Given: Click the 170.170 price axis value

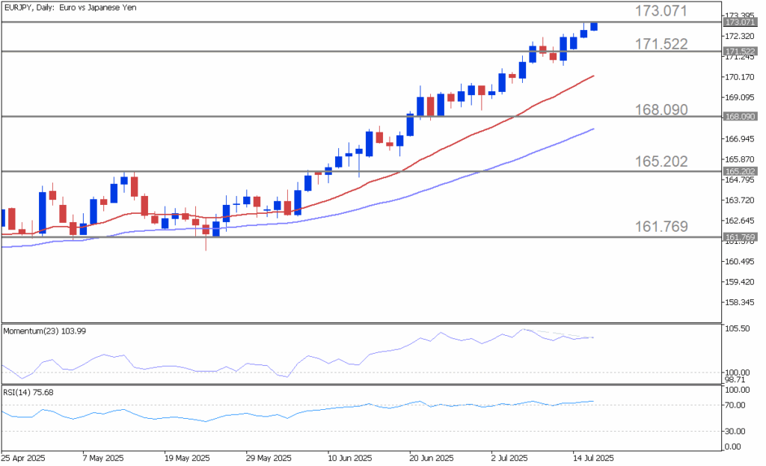Looking at the screenshot, I should [739, 77].
